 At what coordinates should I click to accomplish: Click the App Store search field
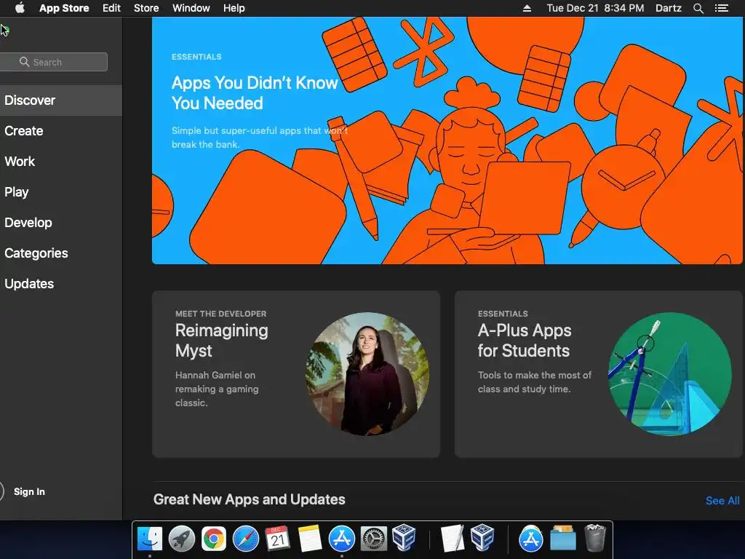[x=53, y=62]
